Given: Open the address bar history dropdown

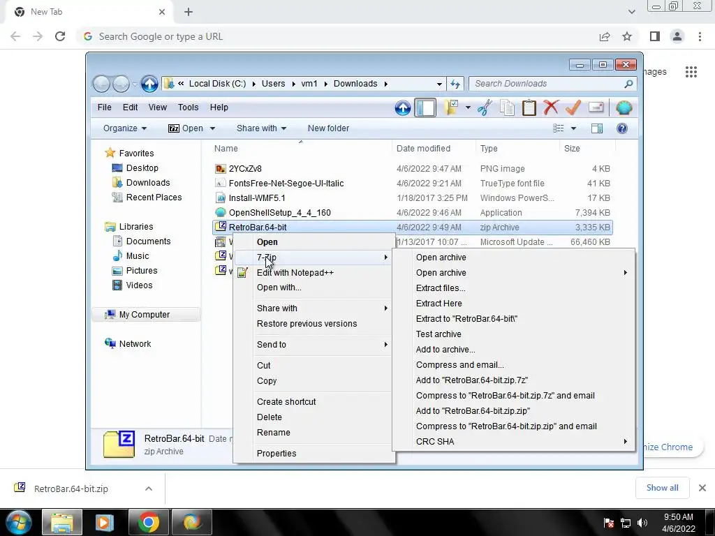Looking at the screenshot, I should [x=439, y=84].
